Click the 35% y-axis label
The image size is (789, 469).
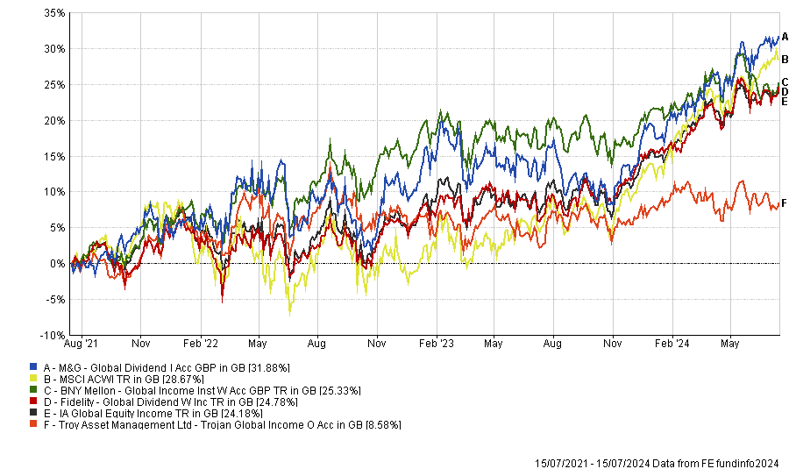click(53, 13)
